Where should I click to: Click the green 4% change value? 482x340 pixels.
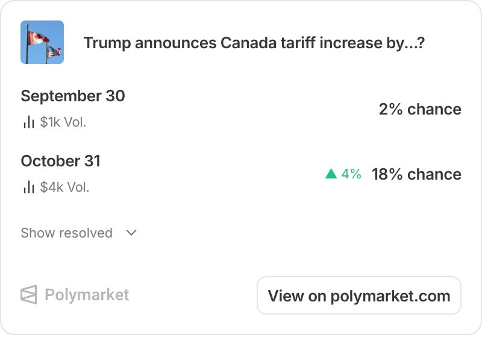351,174
